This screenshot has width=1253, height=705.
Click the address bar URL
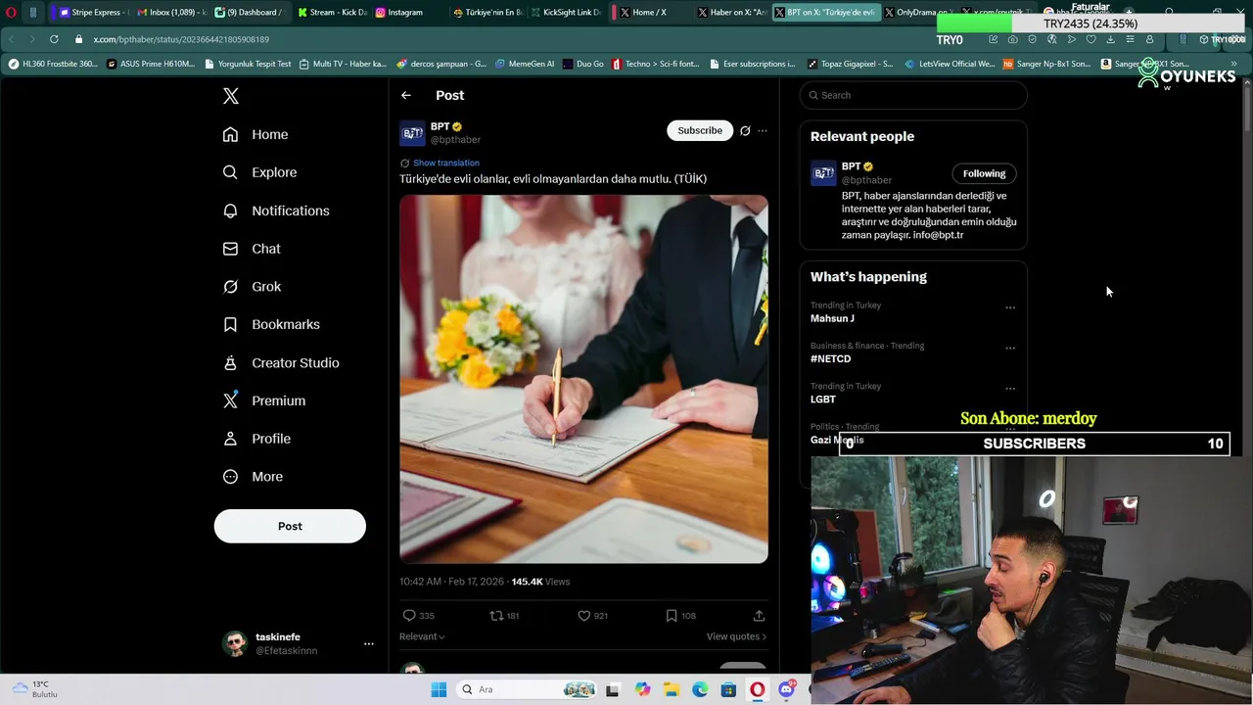tap(181, 39)
